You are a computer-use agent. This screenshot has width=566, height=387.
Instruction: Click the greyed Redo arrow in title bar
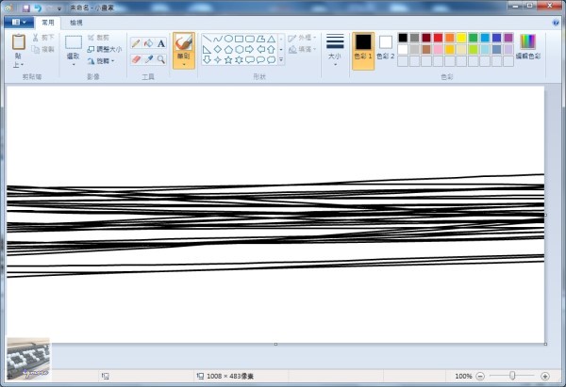(50, 8)
